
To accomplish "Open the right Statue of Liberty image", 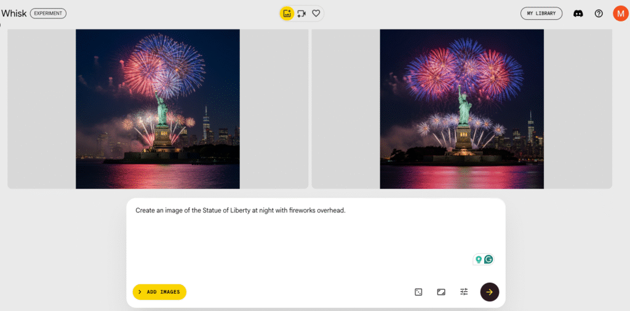I will (461, 108).
